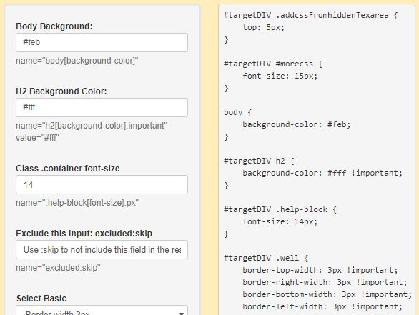This screenshot has height=315, width=419.
Task: Click help text name="h2[background-color]:important"
Action: (x=92, y=126)
